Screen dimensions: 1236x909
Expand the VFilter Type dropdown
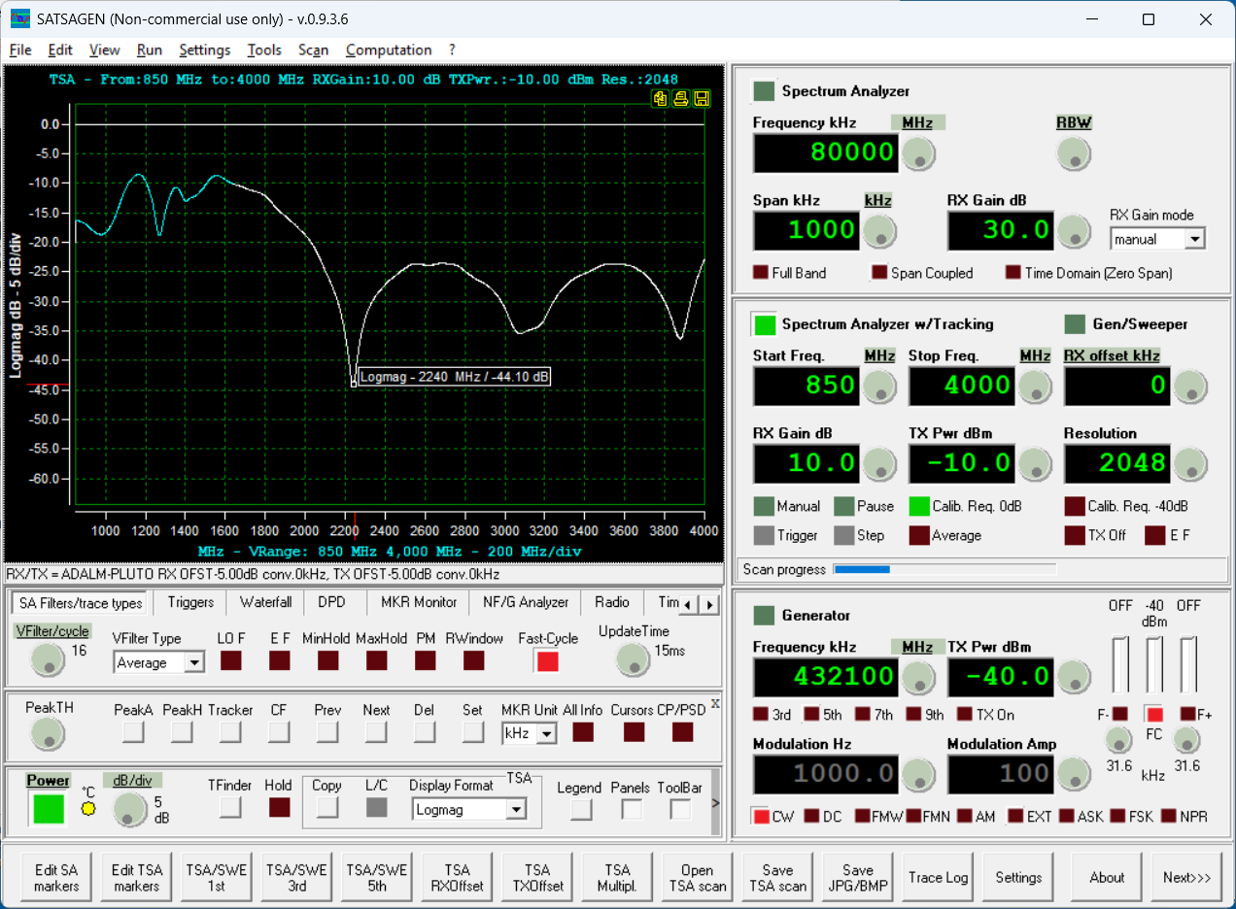click(194, 663)
